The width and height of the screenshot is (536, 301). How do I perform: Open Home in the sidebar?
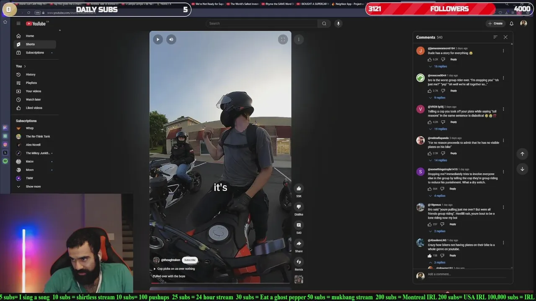(34, 36)
